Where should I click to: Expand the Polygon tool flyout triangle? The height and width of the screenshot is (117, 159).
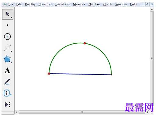click(11, 63)
